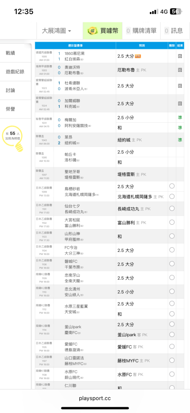
Task: Click the 準 result for 萊昂 vs 紐約城
Action: pyautogui.click(x=180, y=140)
